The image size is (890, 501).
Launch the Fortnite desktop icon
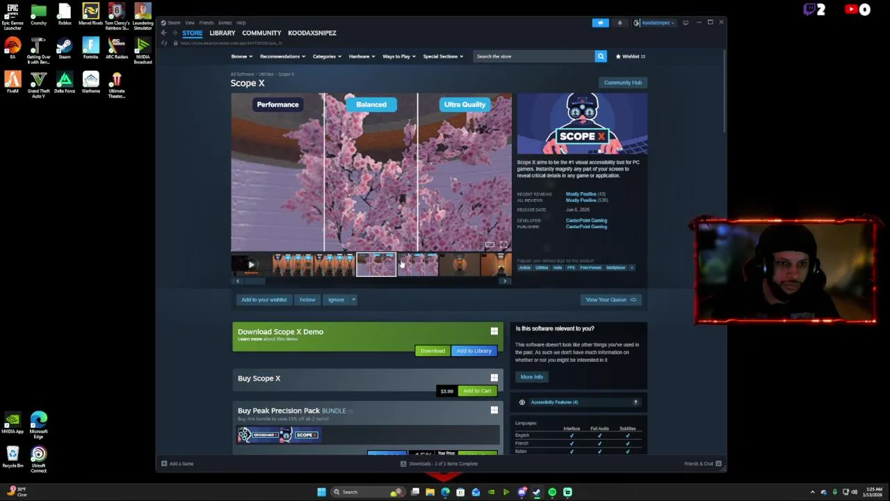coord(90,48)
